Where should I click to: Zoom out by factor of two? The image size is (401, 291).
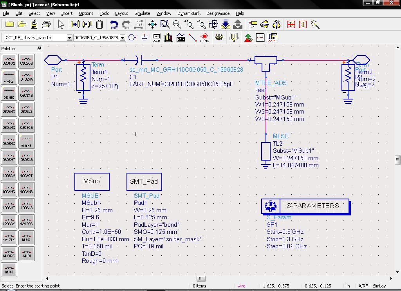coord(201,24)
